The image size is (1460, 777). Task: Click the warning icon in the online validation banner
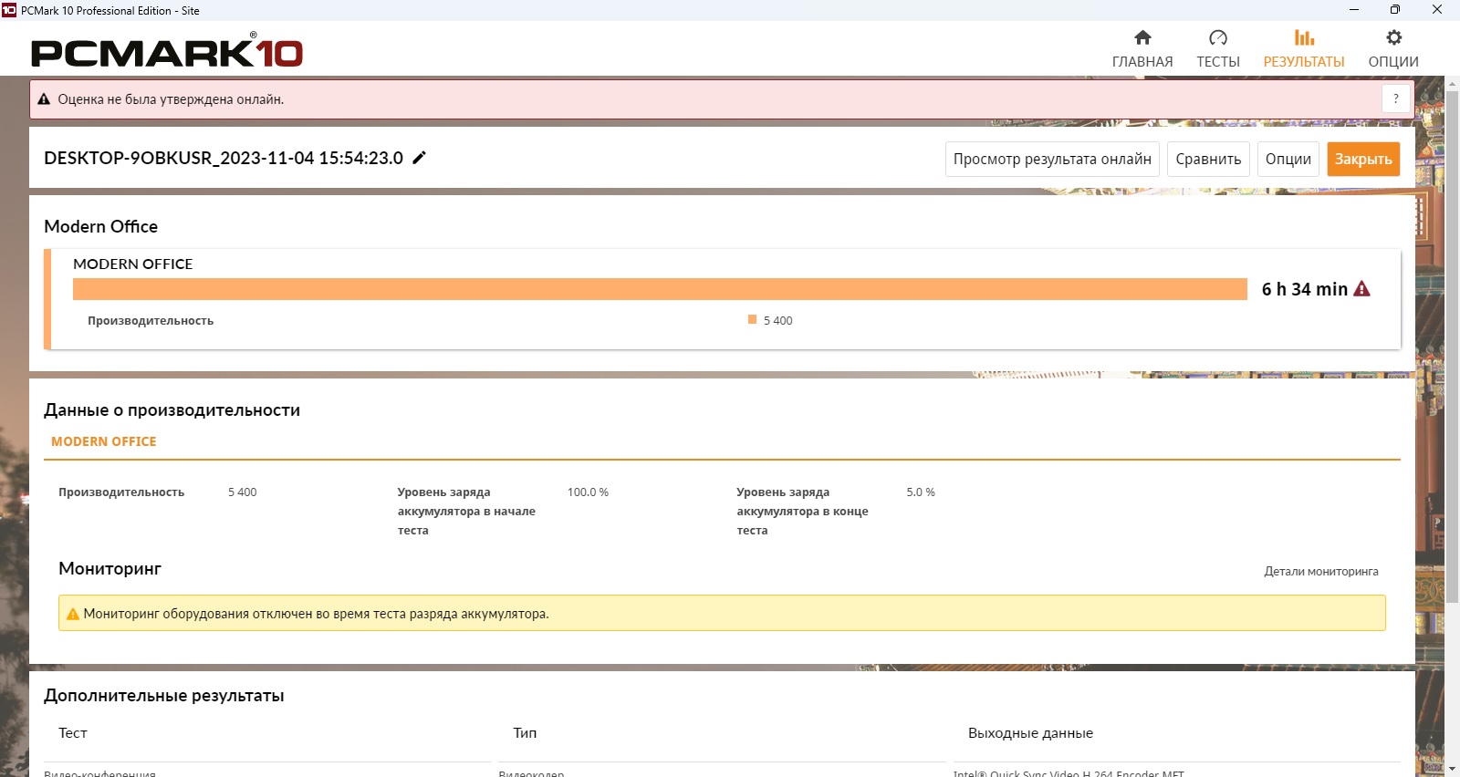[43, 99]
